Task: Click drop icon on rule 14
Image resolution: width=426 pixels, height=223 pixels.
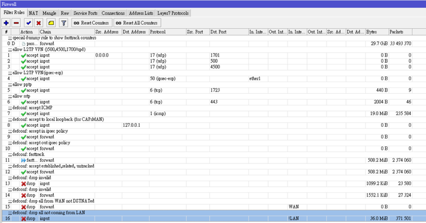Action: pyautogui.click(x=24, y=195)
